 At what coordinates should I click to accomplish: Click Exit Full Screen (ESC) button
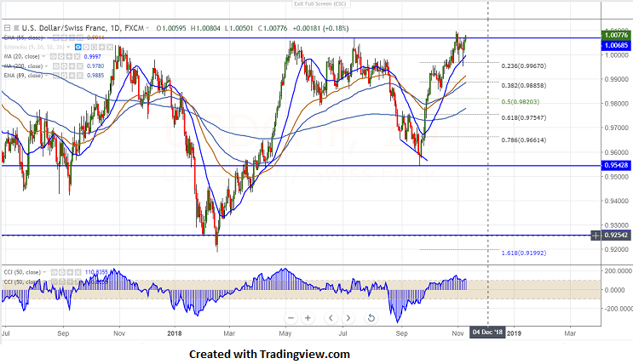321,4
